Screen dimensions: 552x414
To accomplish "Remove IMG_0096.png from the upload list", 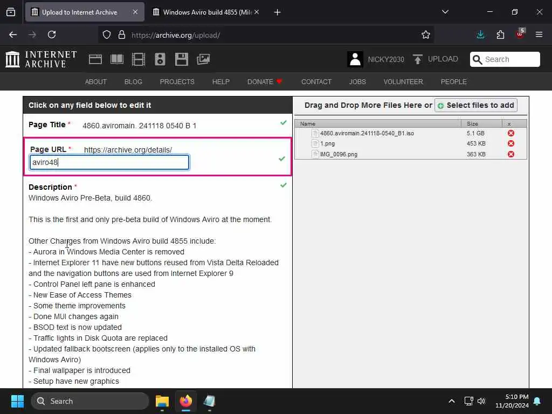I will tap(511, 154).
